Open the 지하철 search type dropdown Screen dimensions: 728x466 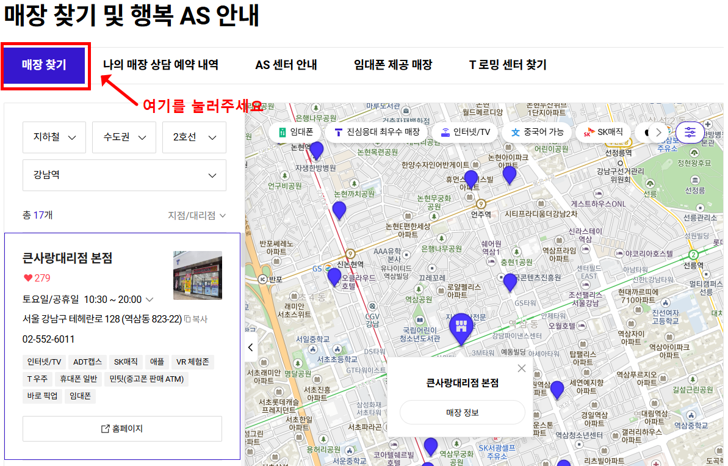click(54, 137)
